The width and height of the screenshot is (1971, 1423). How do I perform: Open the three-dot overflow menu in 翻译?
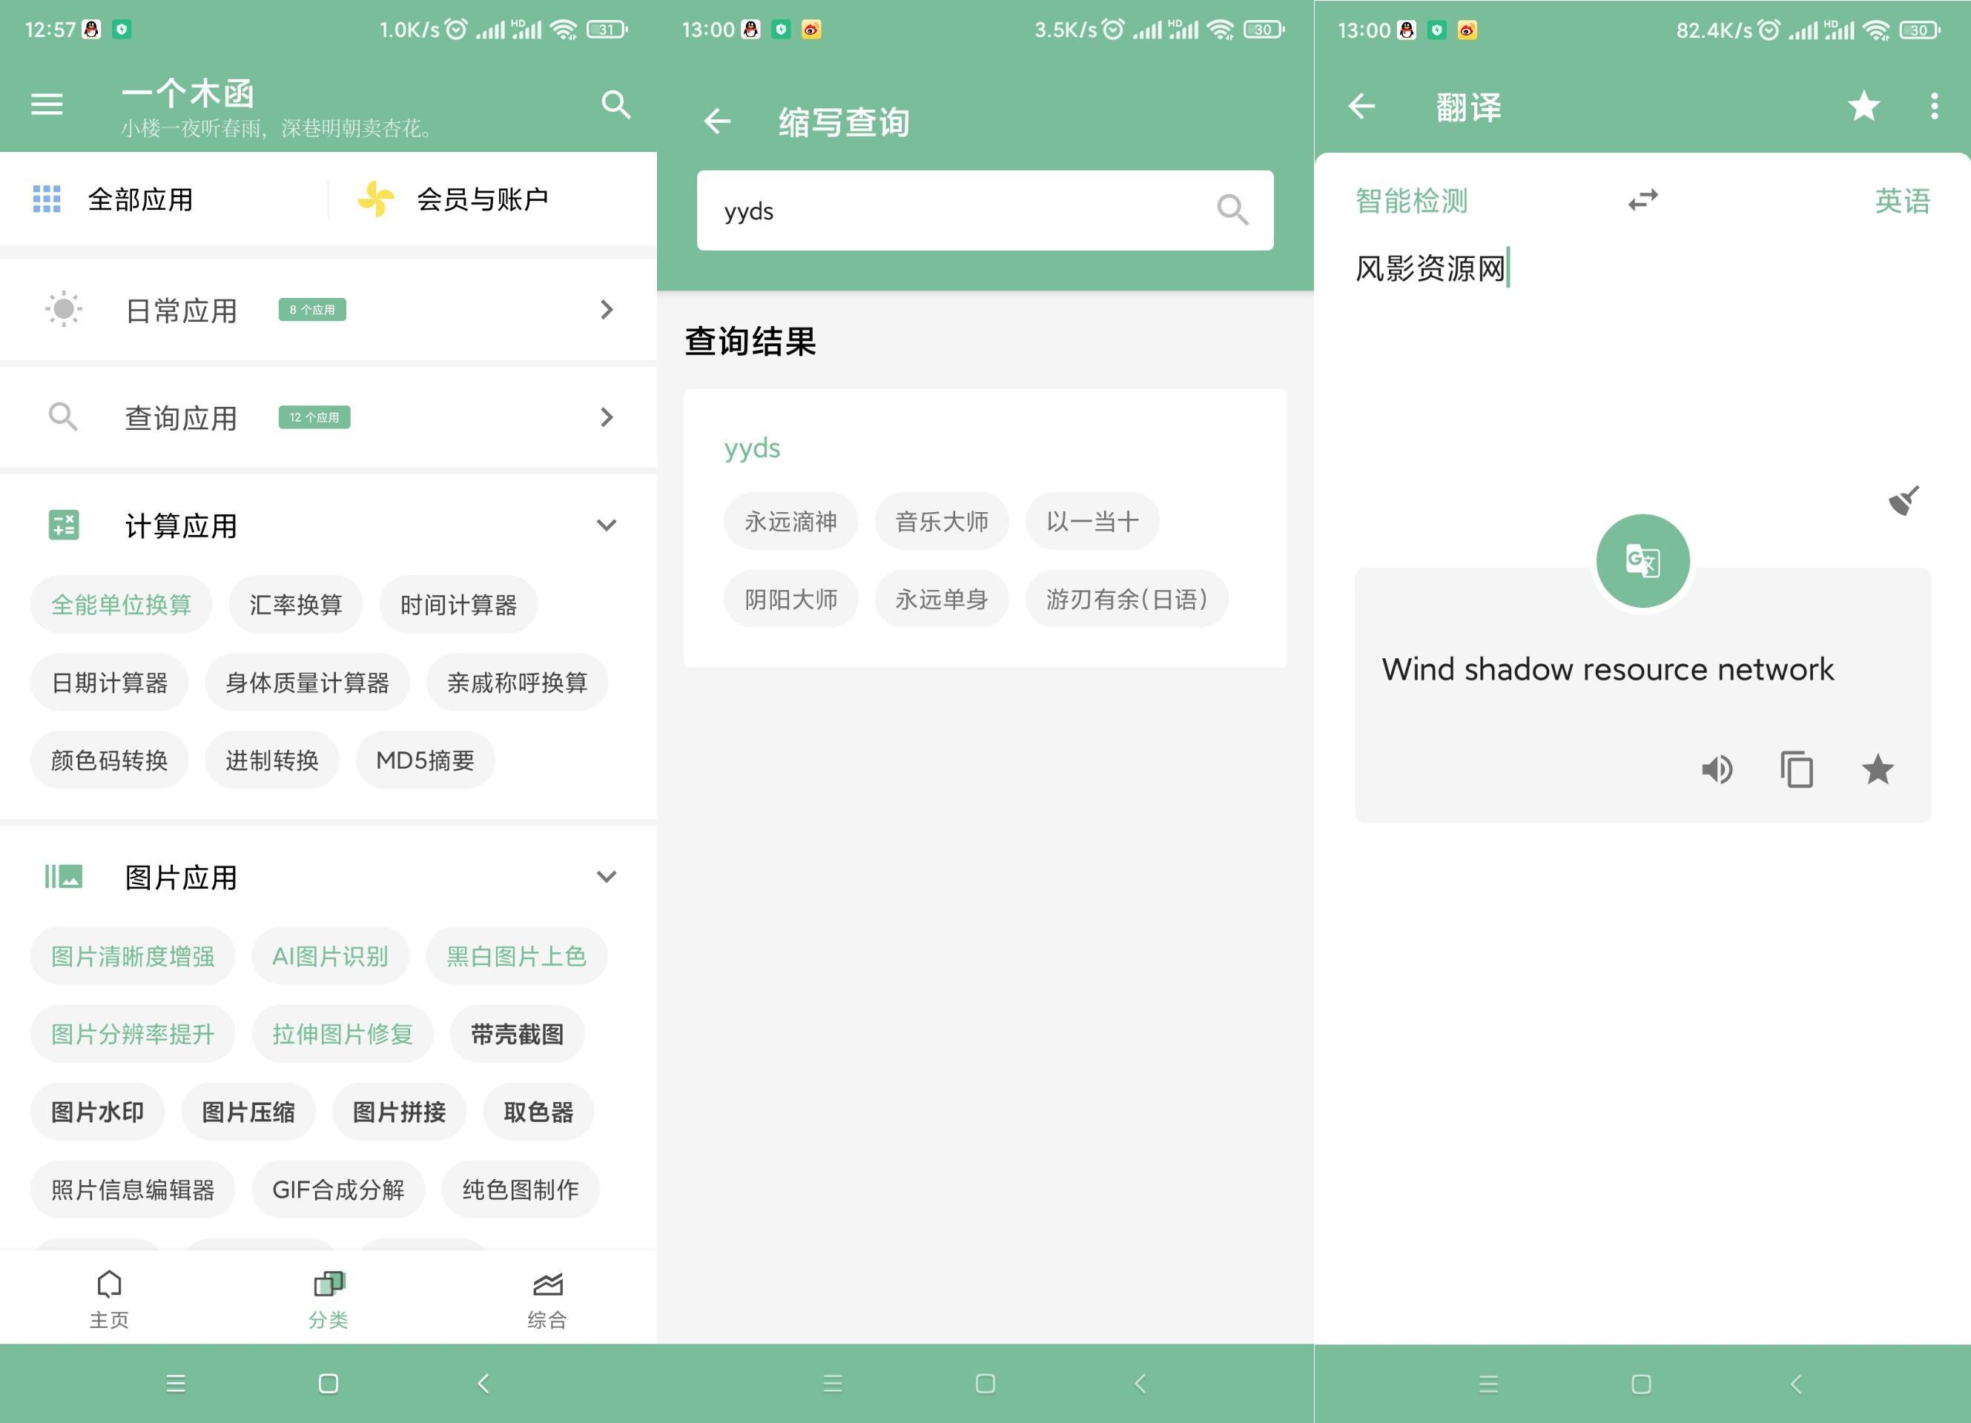(1935, 106)
